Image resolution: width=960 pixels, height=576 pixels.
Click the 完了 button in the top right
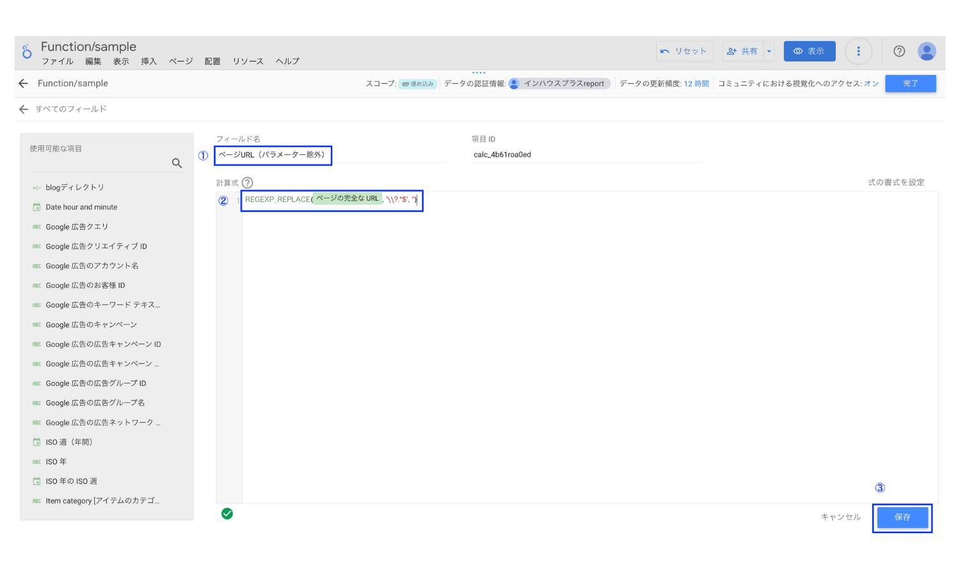pyautogui.click(x=910, y=83)
